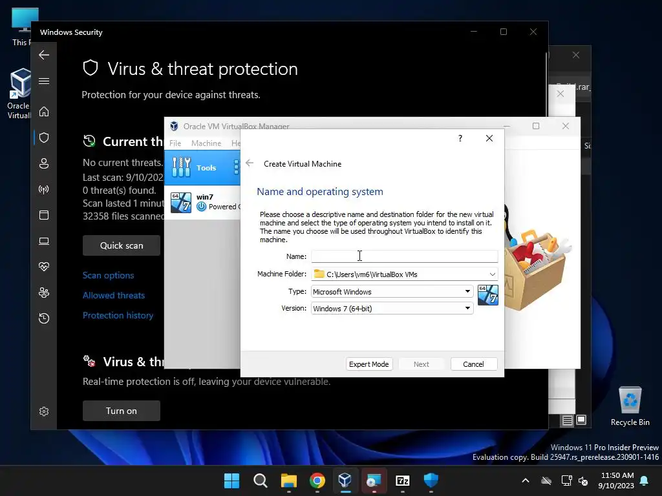Open Oracle VirtualBox desktop shortcut

pyautogui.click(x=19, y=94)
